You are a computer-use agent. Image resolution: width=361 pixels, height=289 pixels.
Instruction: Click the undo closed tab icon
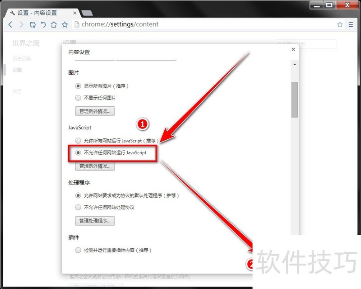[43, 24]
